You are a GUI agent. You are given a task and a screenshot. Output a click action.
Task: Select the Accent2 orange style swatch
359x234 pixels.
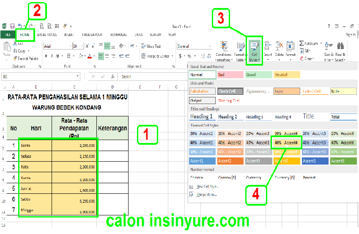pos(230,161)
